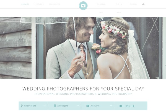The height and width of the screenshot is (111, 166).
Task: Open the Features menu item
Action: (x=39, y=4)
